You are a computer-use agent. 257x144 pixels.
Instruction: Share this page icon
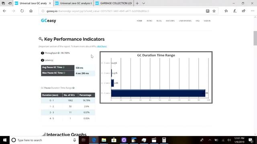point(244,11)
